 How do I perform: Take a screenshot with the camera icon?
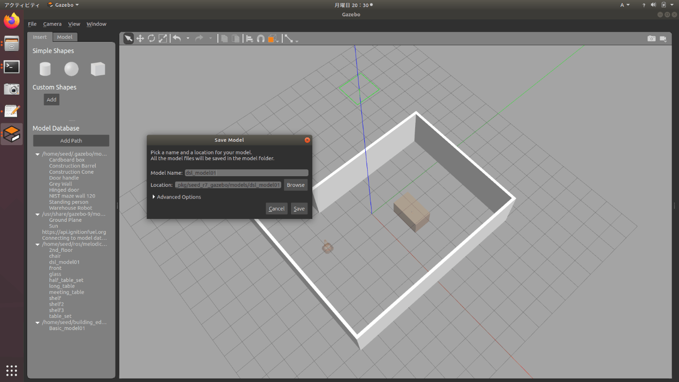pyautogui.click(x=652, y=38)
